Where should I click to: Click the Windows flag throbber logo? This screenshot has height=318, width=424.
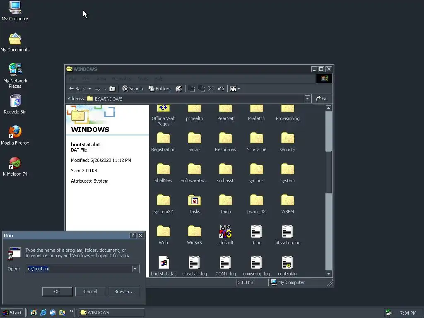point(324,79)
